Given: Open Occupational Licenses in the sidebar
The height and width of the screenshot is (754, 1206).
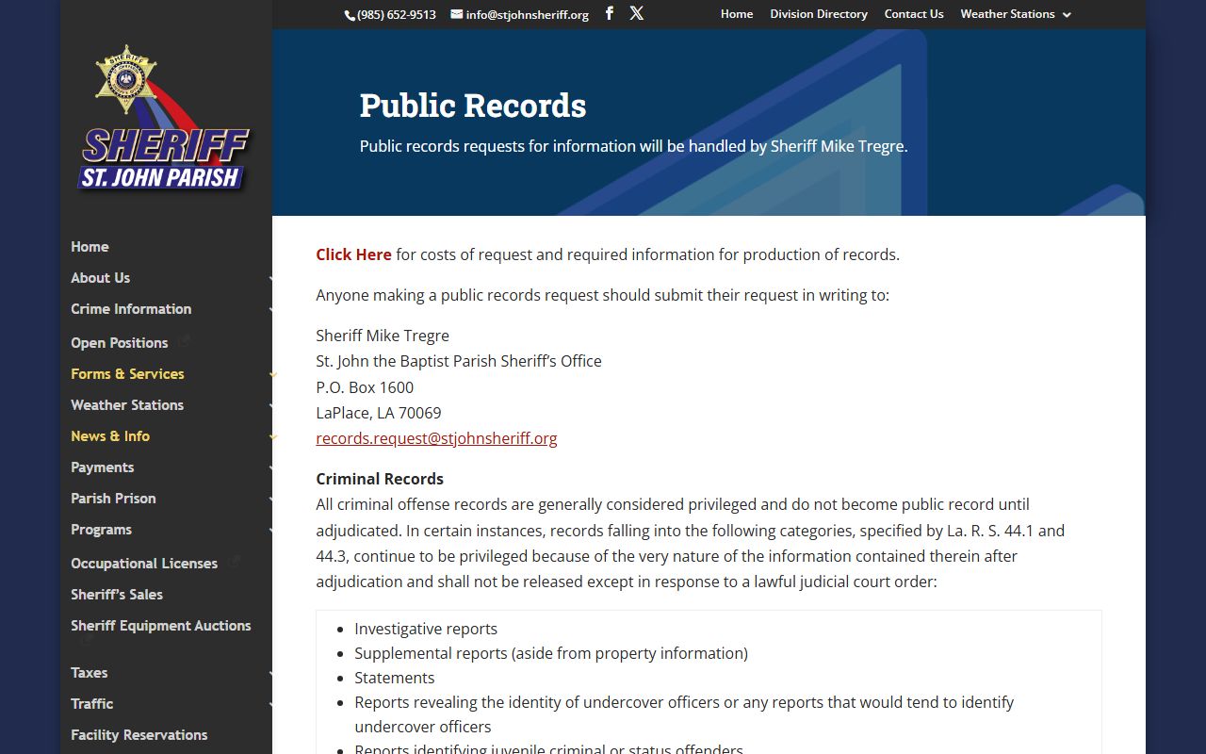Looking at the screenshot, I should tap(144, 564).
